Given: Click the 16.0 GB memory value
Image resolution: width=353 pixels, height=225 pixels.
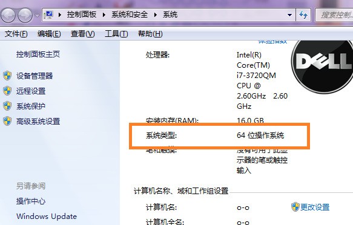Looking at the screenshot, I should pyautogui.click(x=250, y=121).
